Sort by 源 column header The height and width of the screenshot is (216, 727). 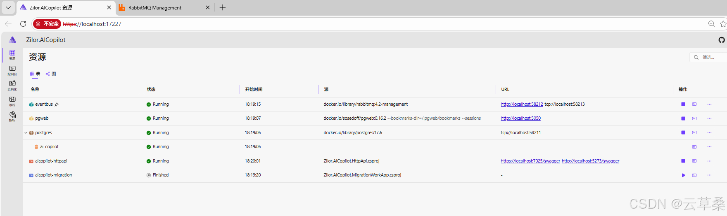(326, 89)
